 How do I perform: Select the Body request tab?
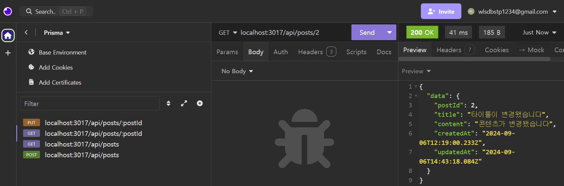(256, 52)
